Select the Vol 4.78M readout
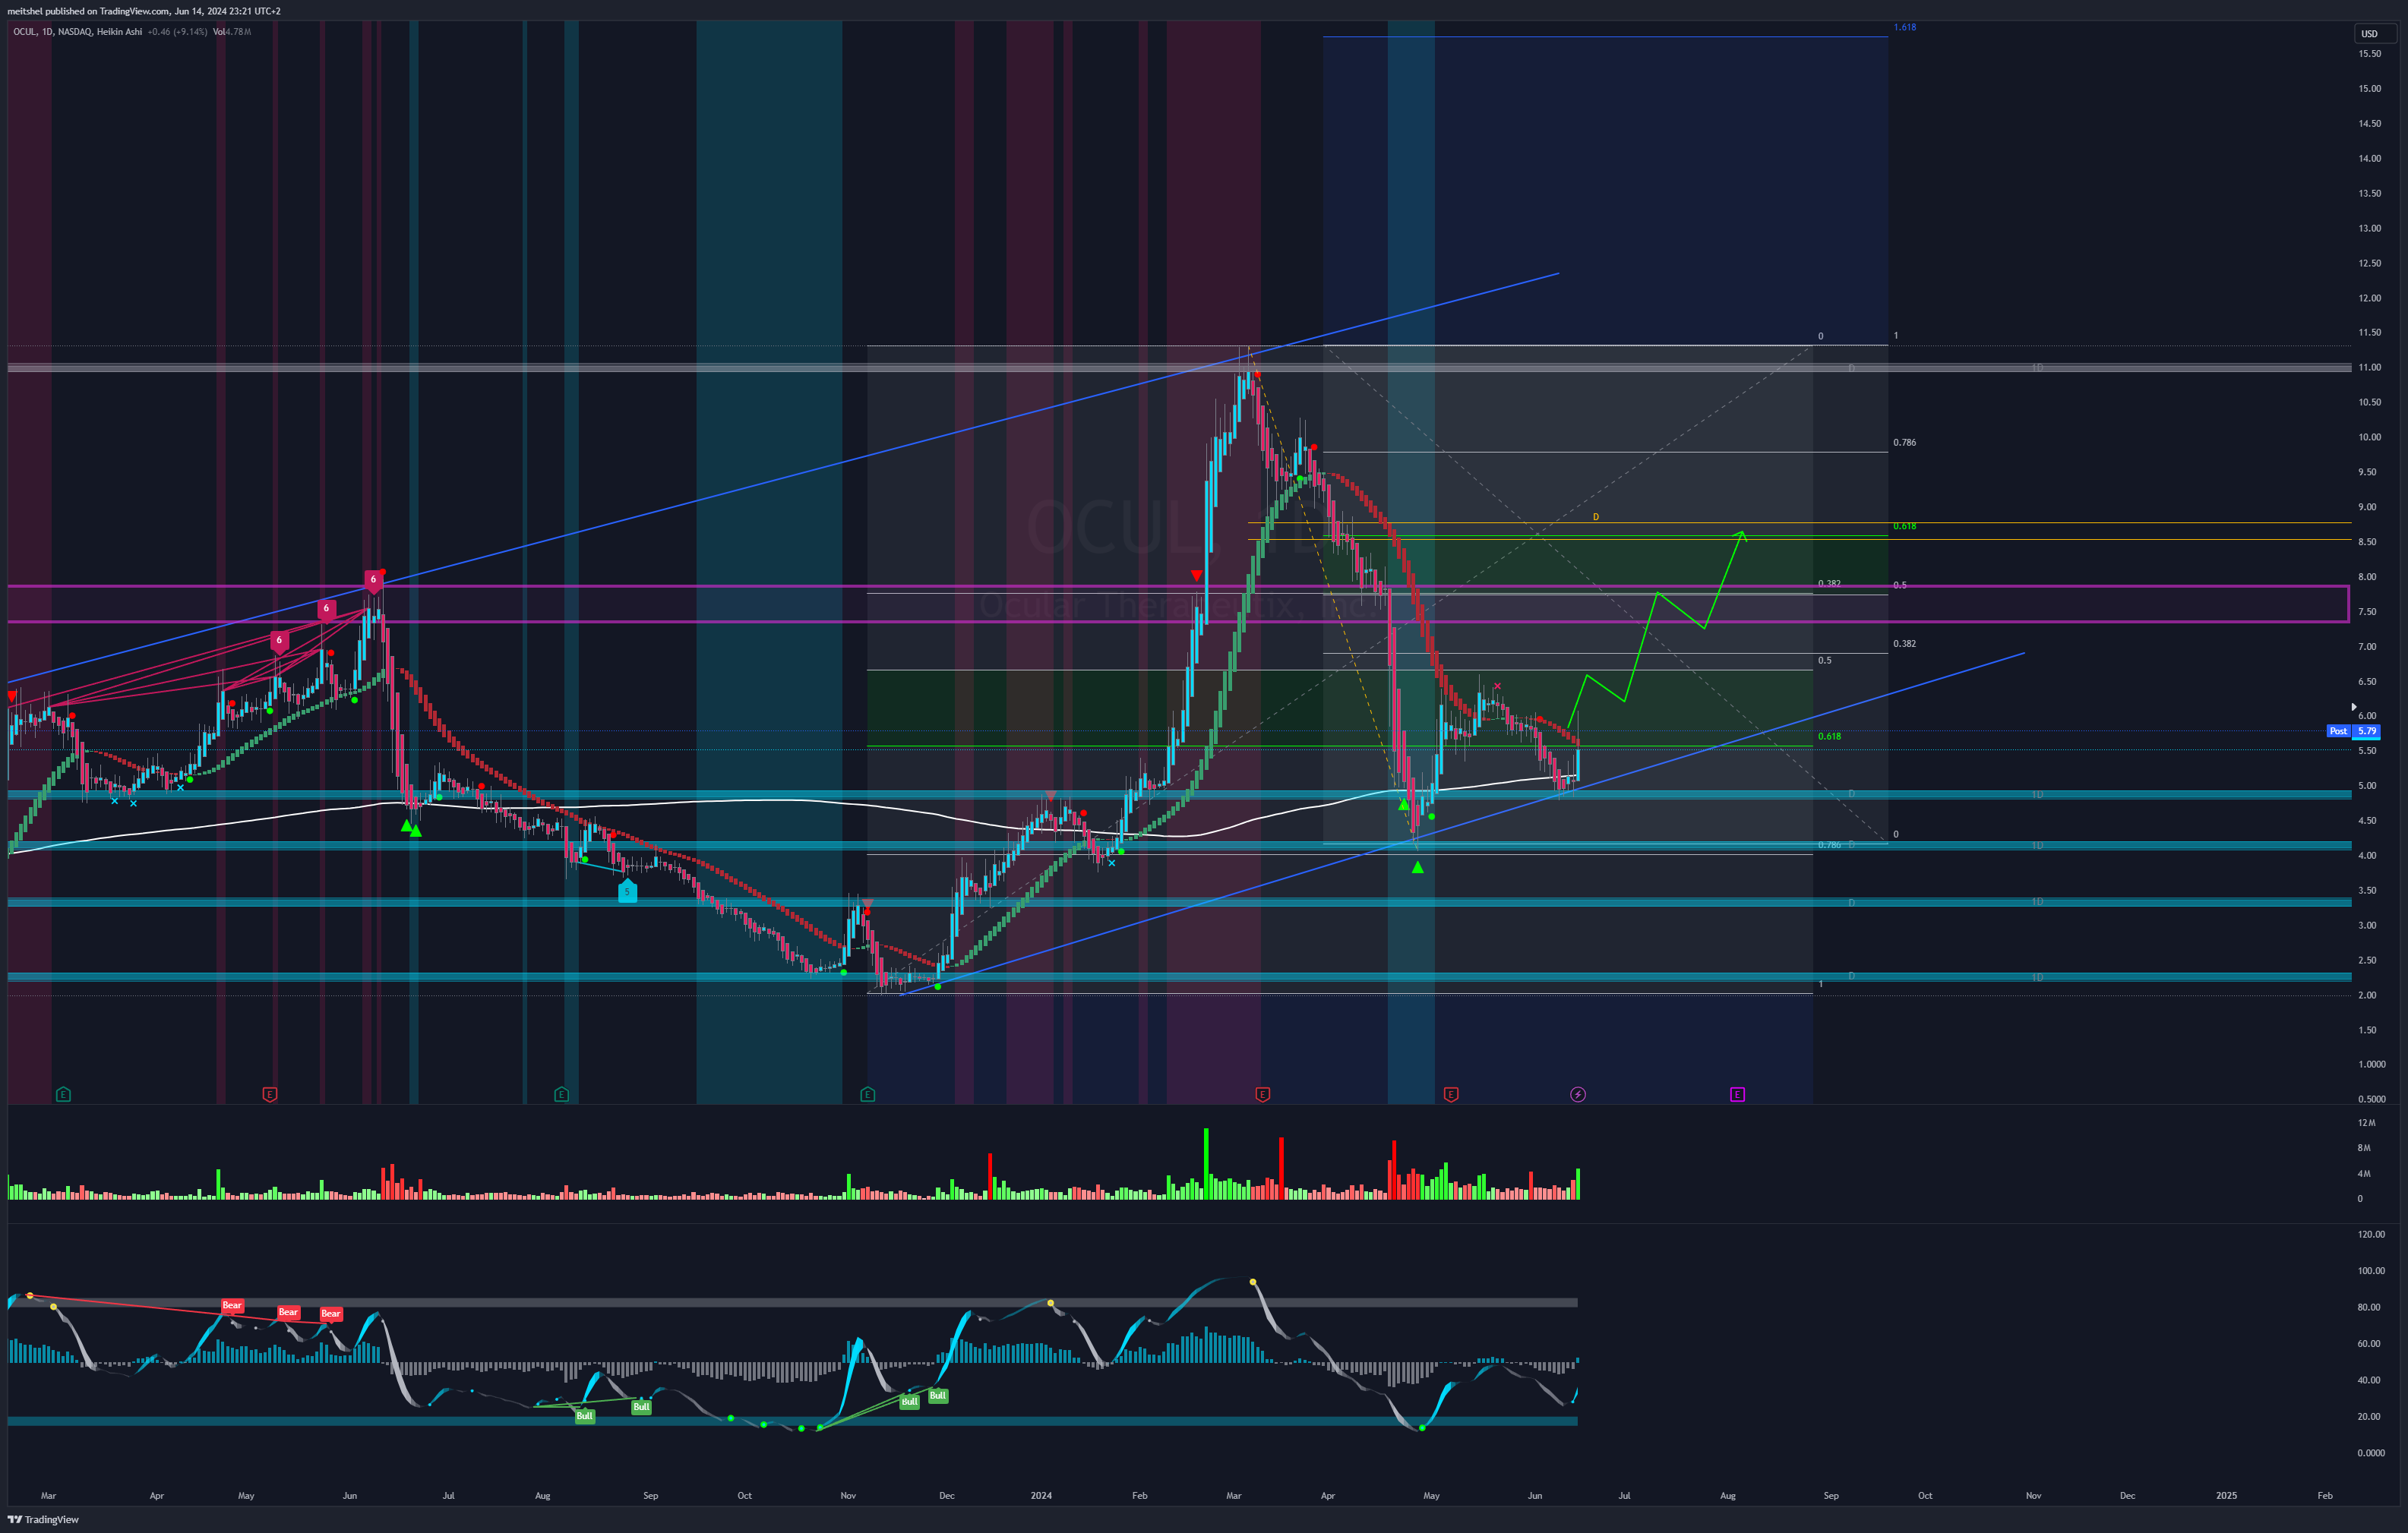Viewport: 2408px width, 1533px height. [x=231, y=32]
